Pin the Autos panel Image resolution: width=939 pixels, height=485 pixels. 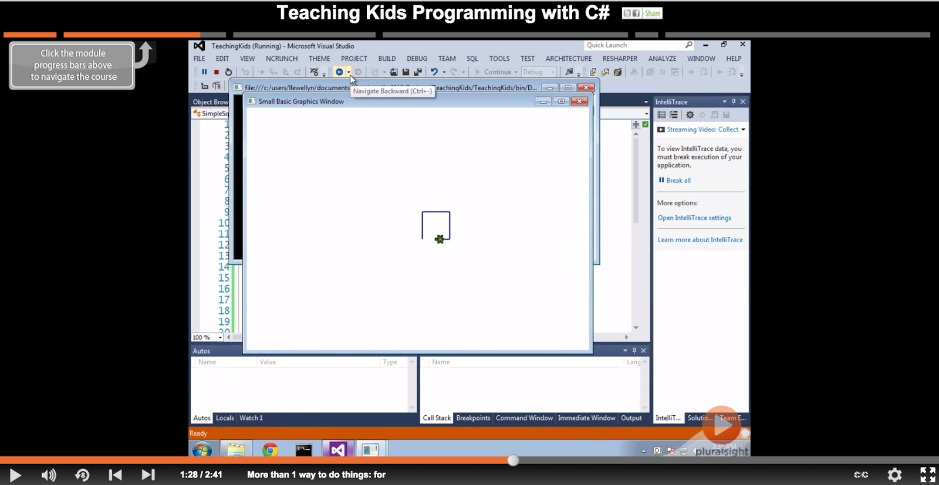[x=634, y=351]
